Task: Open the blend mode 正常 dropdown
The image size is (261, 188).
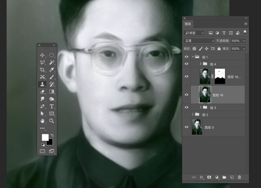Action: (x=199, y=41)
